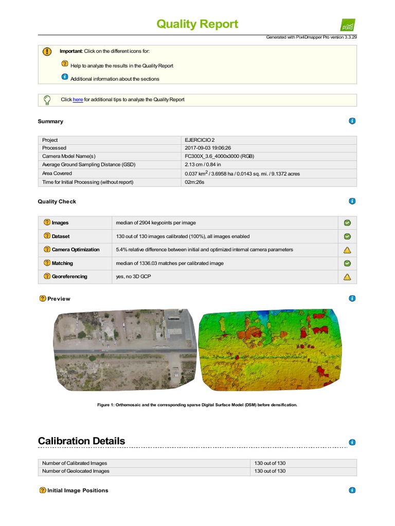Viewport: 395px width, 526px height.
Task: Click the processing time '02m:26s'
Action: click(194, 182)
